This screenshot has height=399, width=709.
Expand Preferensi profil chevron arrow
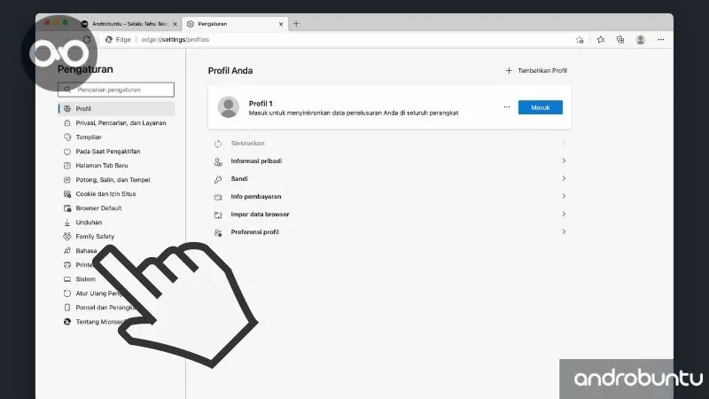coord(564,231)
